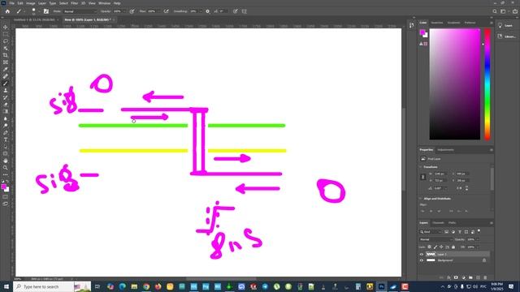The image size is (520, 292).
Task: Open the Libraries panel button
Action: pos(507,36)
